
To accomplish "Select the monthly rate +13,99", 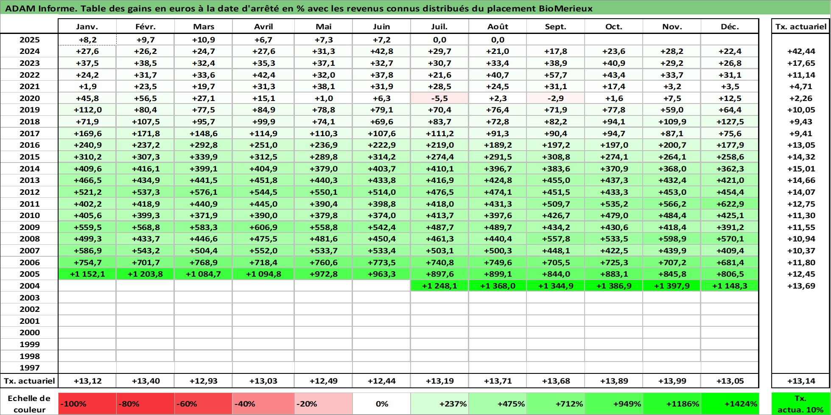I will pyautogui.click(x=672, y=381).
